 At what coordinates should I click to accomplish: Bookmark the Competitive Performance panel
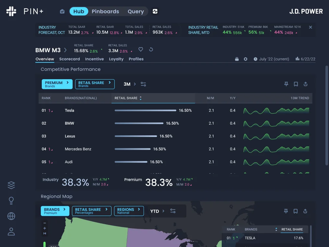pyautogui.click(x=296, y=84)
